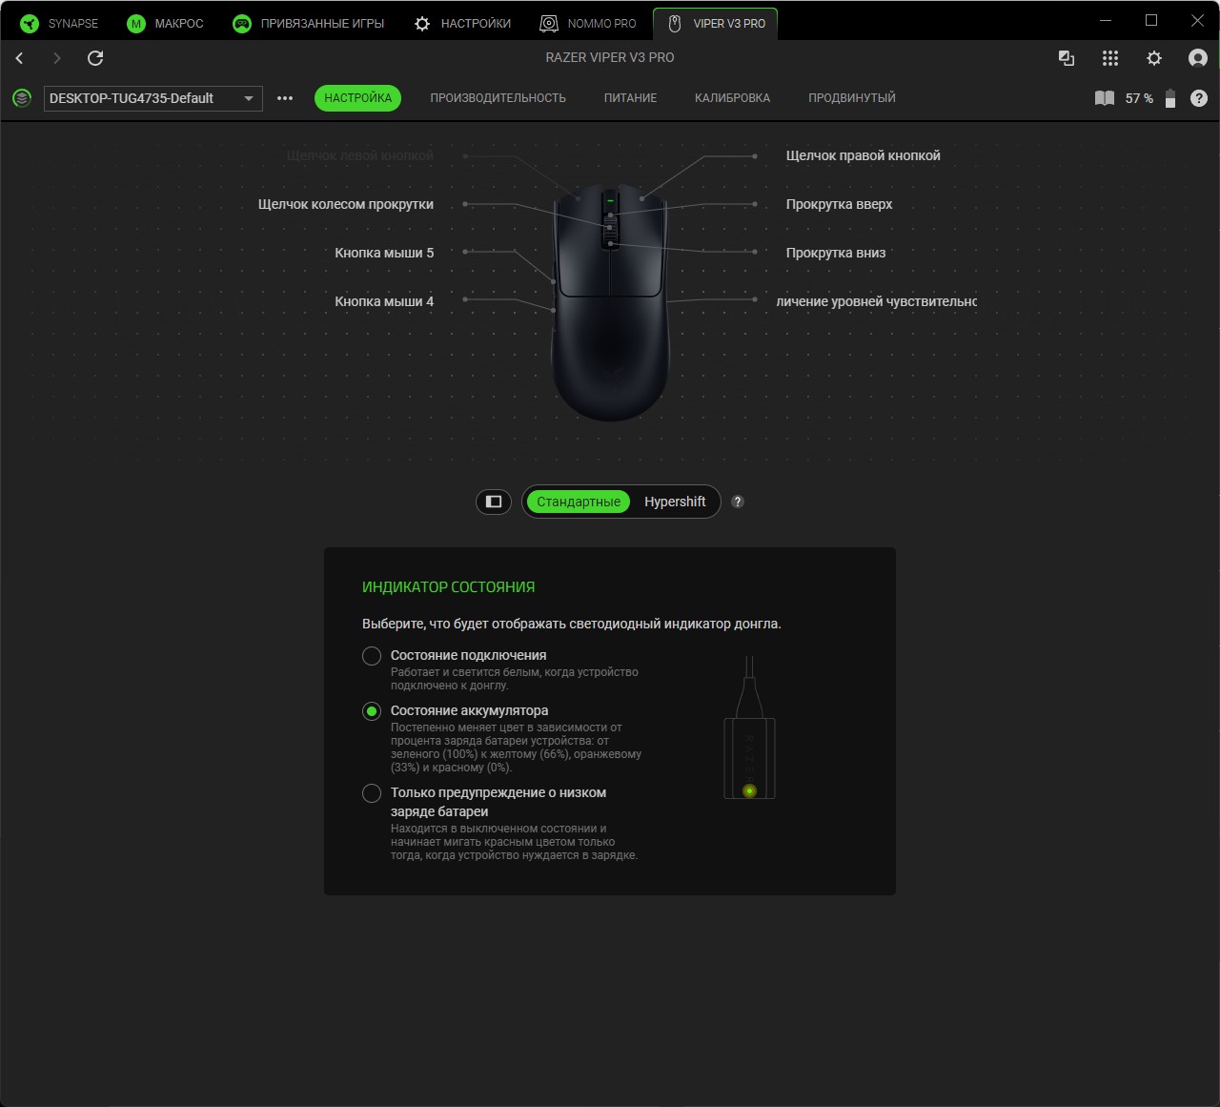Close the Synapse window
The image size is (1220, 1107).
[1197, 21]
